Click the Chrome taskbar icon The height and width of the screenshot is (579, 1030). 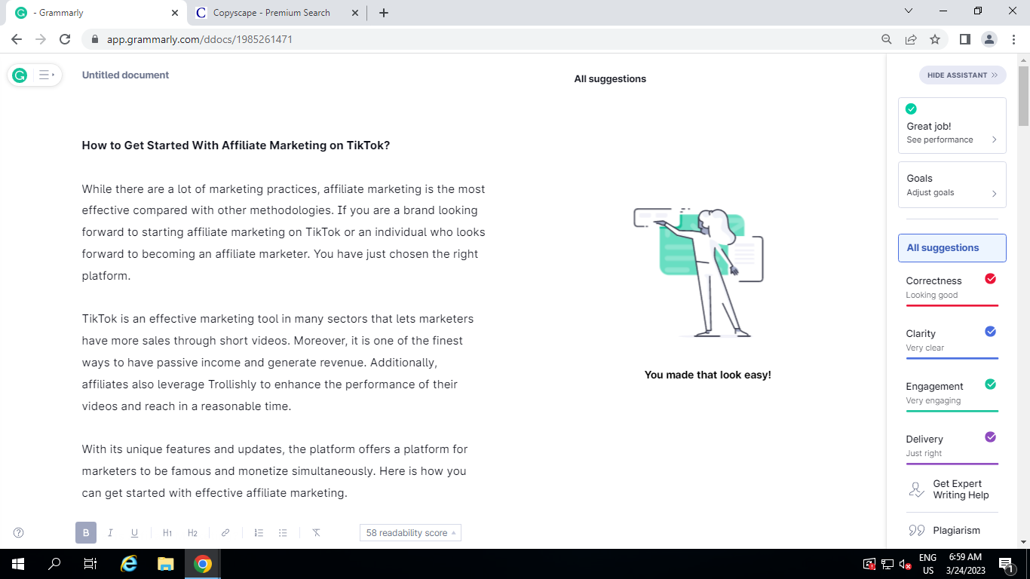202,564
